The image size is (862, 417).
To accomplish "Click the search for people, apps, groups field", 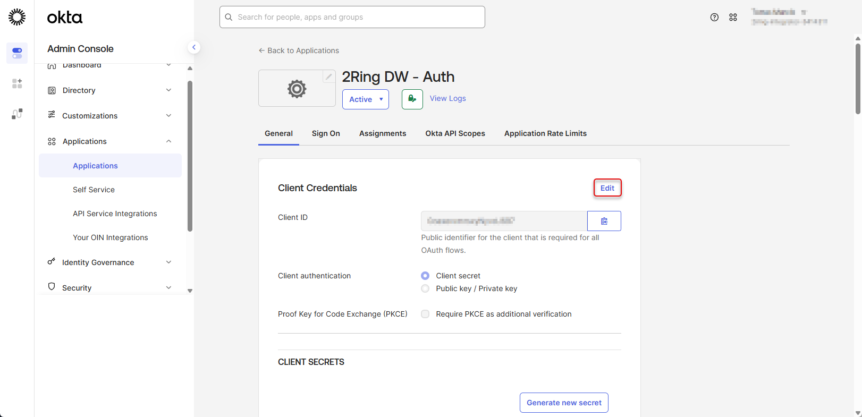I will click(x=352, y=17).
